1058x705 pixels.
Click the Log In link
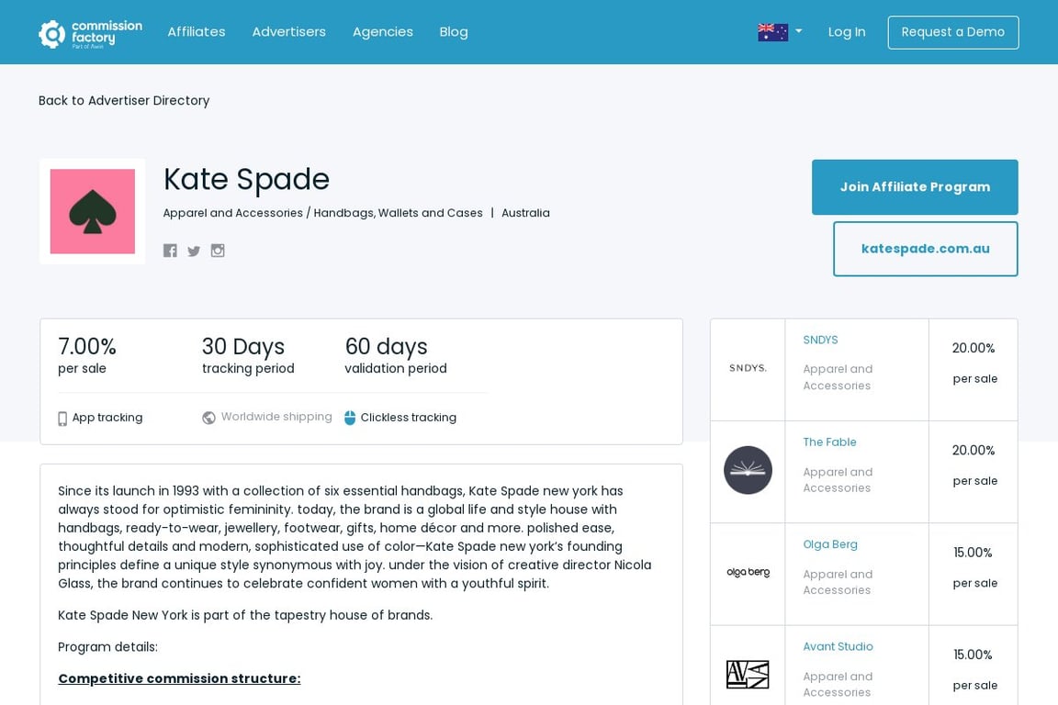click(x=846, y=32)
